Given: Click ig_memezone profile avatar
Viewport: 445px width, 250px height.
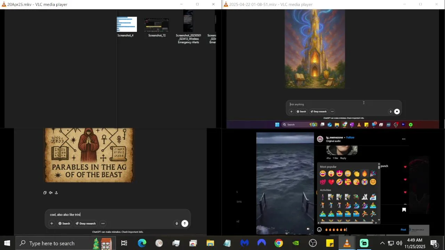Looking at the screenshot, I should 320,139.
